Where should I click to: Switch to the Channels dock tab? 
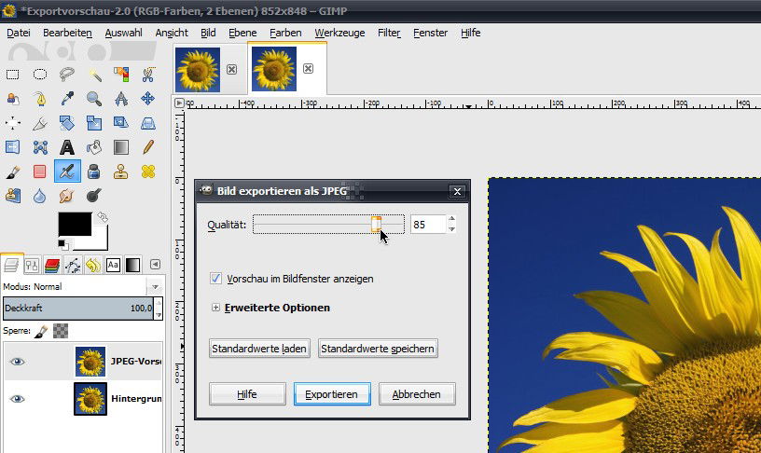(x=52, y=265)
